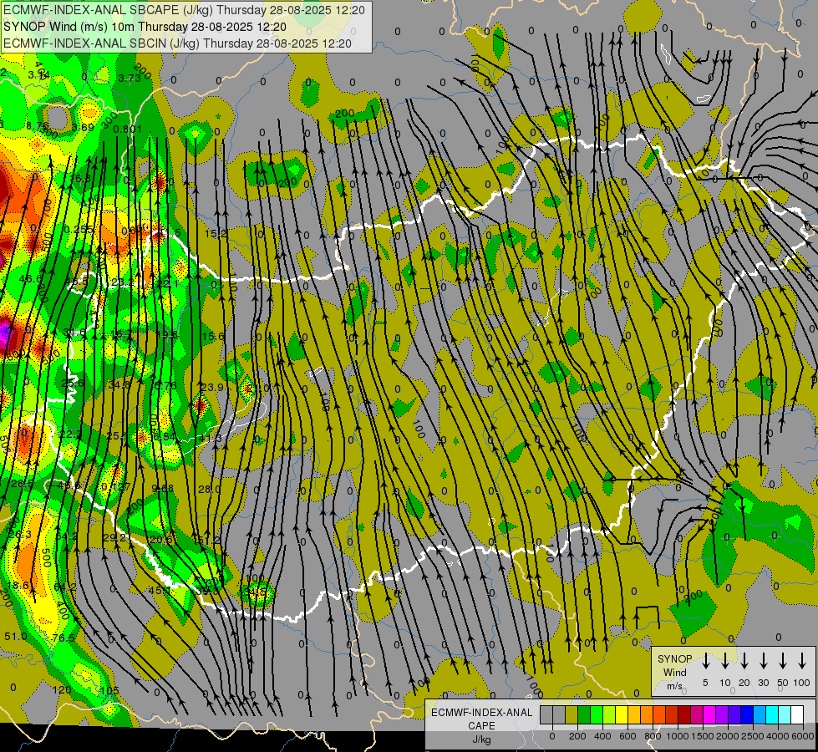Click the 9.68 value on the map

tap(163, 488)
